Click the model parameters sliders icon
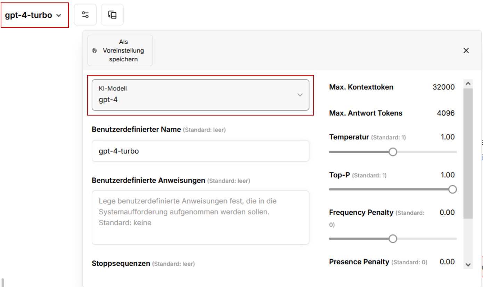The height and width of the screenshot is (287, 483). click(85, 15)
